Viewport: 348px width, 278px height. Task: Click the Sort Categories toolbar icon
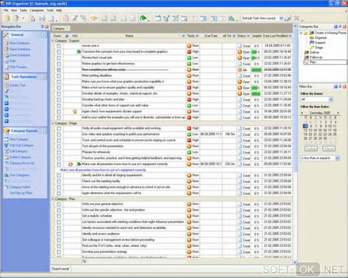pyautogui.click(x=231, y=18)
